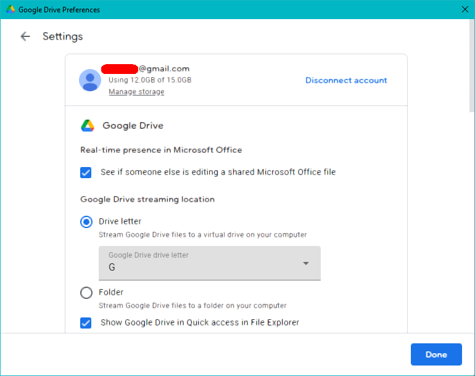Click the Disconnect account link
This screenshot has width=475, height=376.
[x=346, y=80]
